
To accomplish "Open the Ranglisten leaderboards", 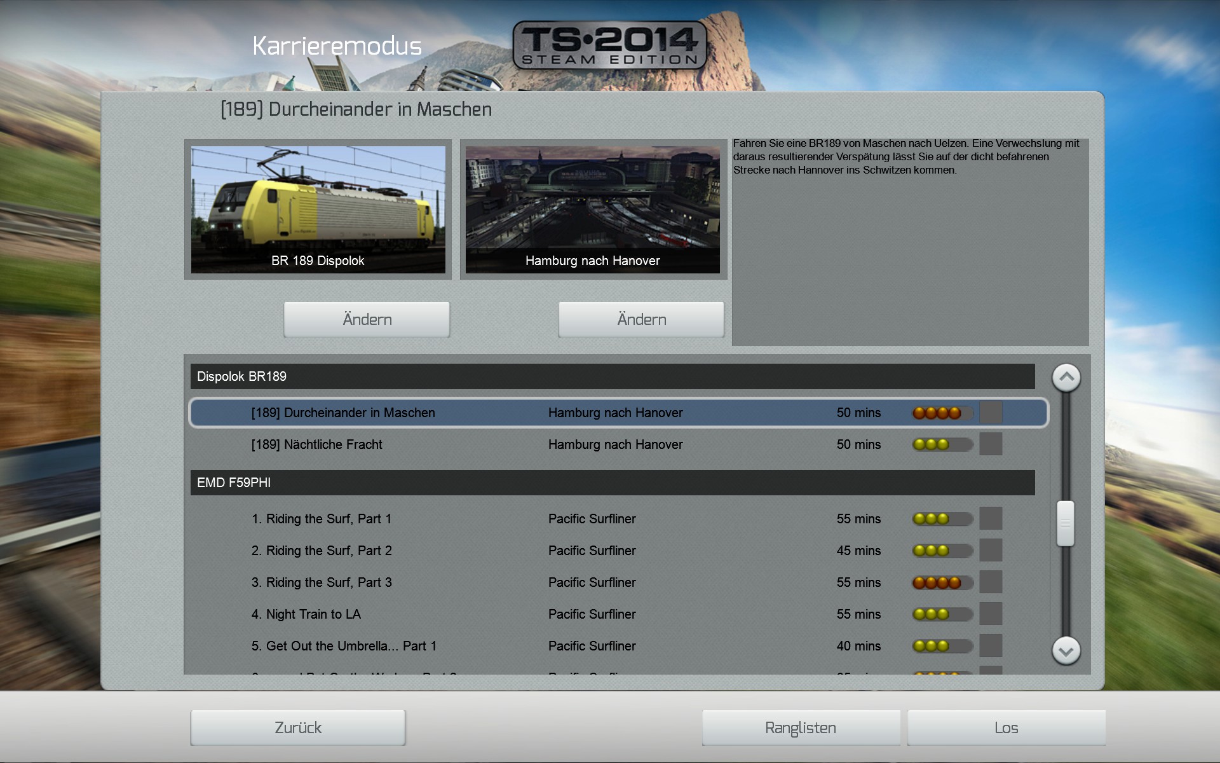I will coord(801,728).
